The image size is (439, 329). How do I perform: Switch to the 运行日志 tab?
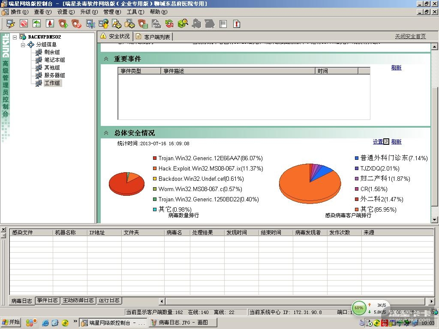[x=109, y=300]
